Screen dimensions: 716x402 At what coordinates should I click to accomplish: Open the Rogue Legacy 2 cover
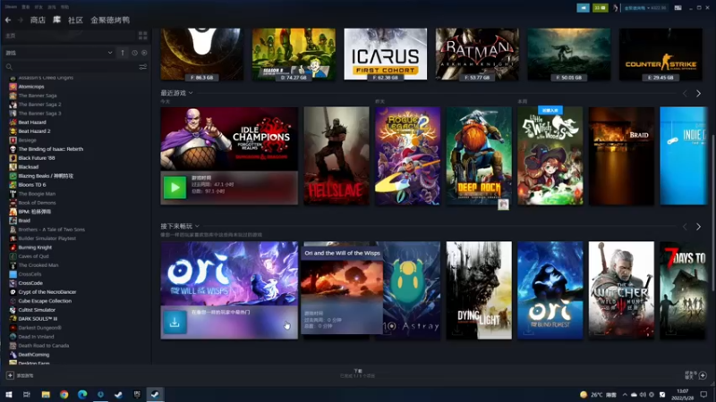point(408,155)
